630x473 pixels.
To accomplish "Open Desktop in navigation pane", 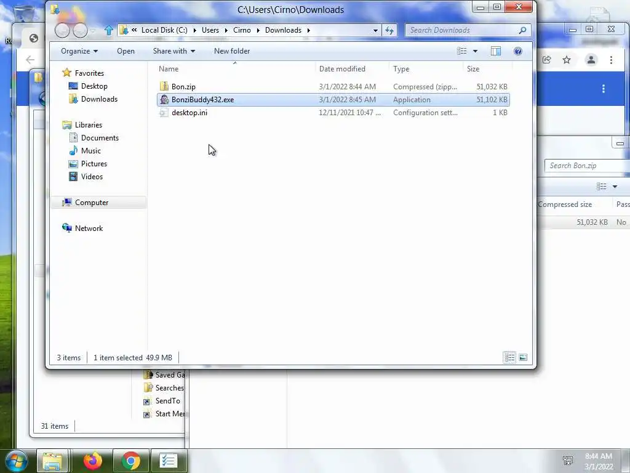I will 94,86.
